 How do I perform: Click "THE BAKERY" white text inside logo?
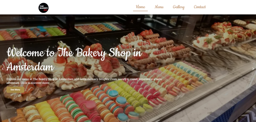(43, 7)
